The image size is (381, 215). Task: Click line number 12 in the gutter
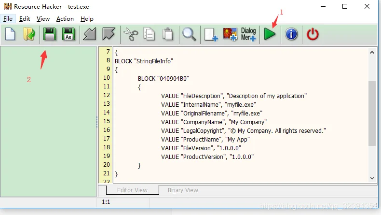(x=107, y=95)
